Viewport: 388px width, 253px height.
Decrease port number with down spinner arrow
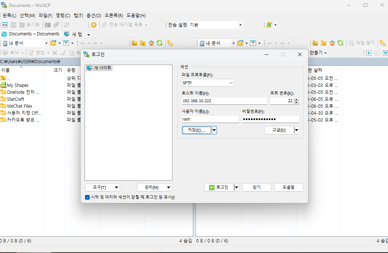(296, 102)
